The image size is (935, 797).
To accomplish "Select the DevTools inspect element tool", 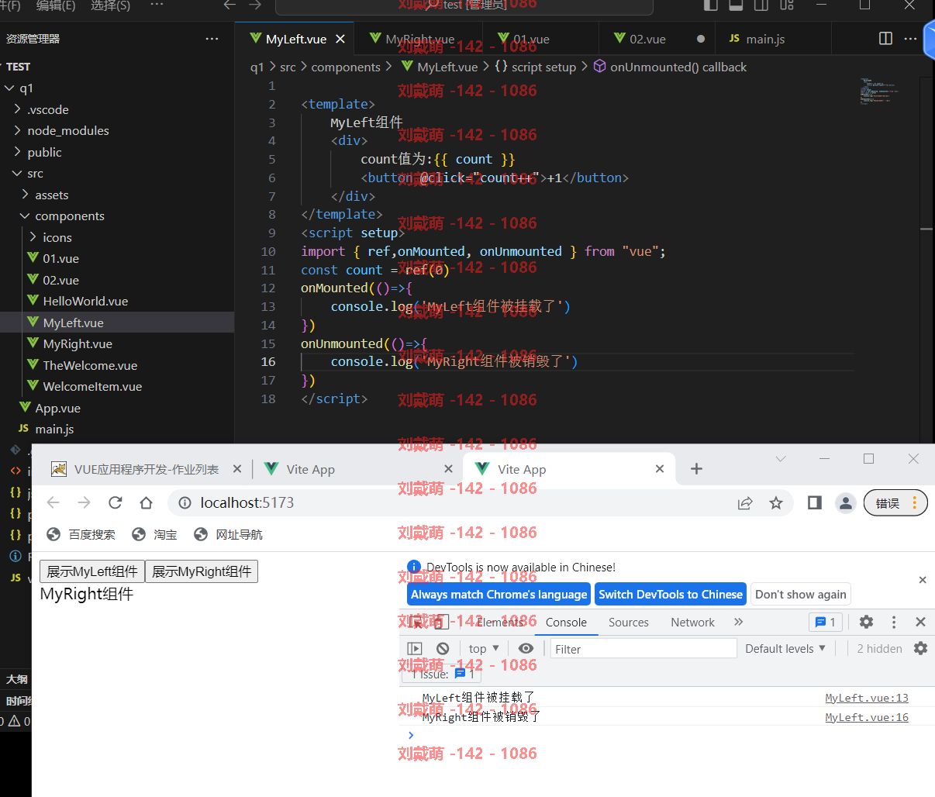I will (x=416, y=622).
